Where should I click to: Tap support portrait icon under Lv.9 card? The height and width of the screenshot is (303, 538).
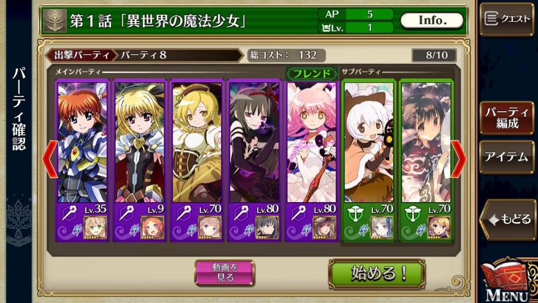152,227
